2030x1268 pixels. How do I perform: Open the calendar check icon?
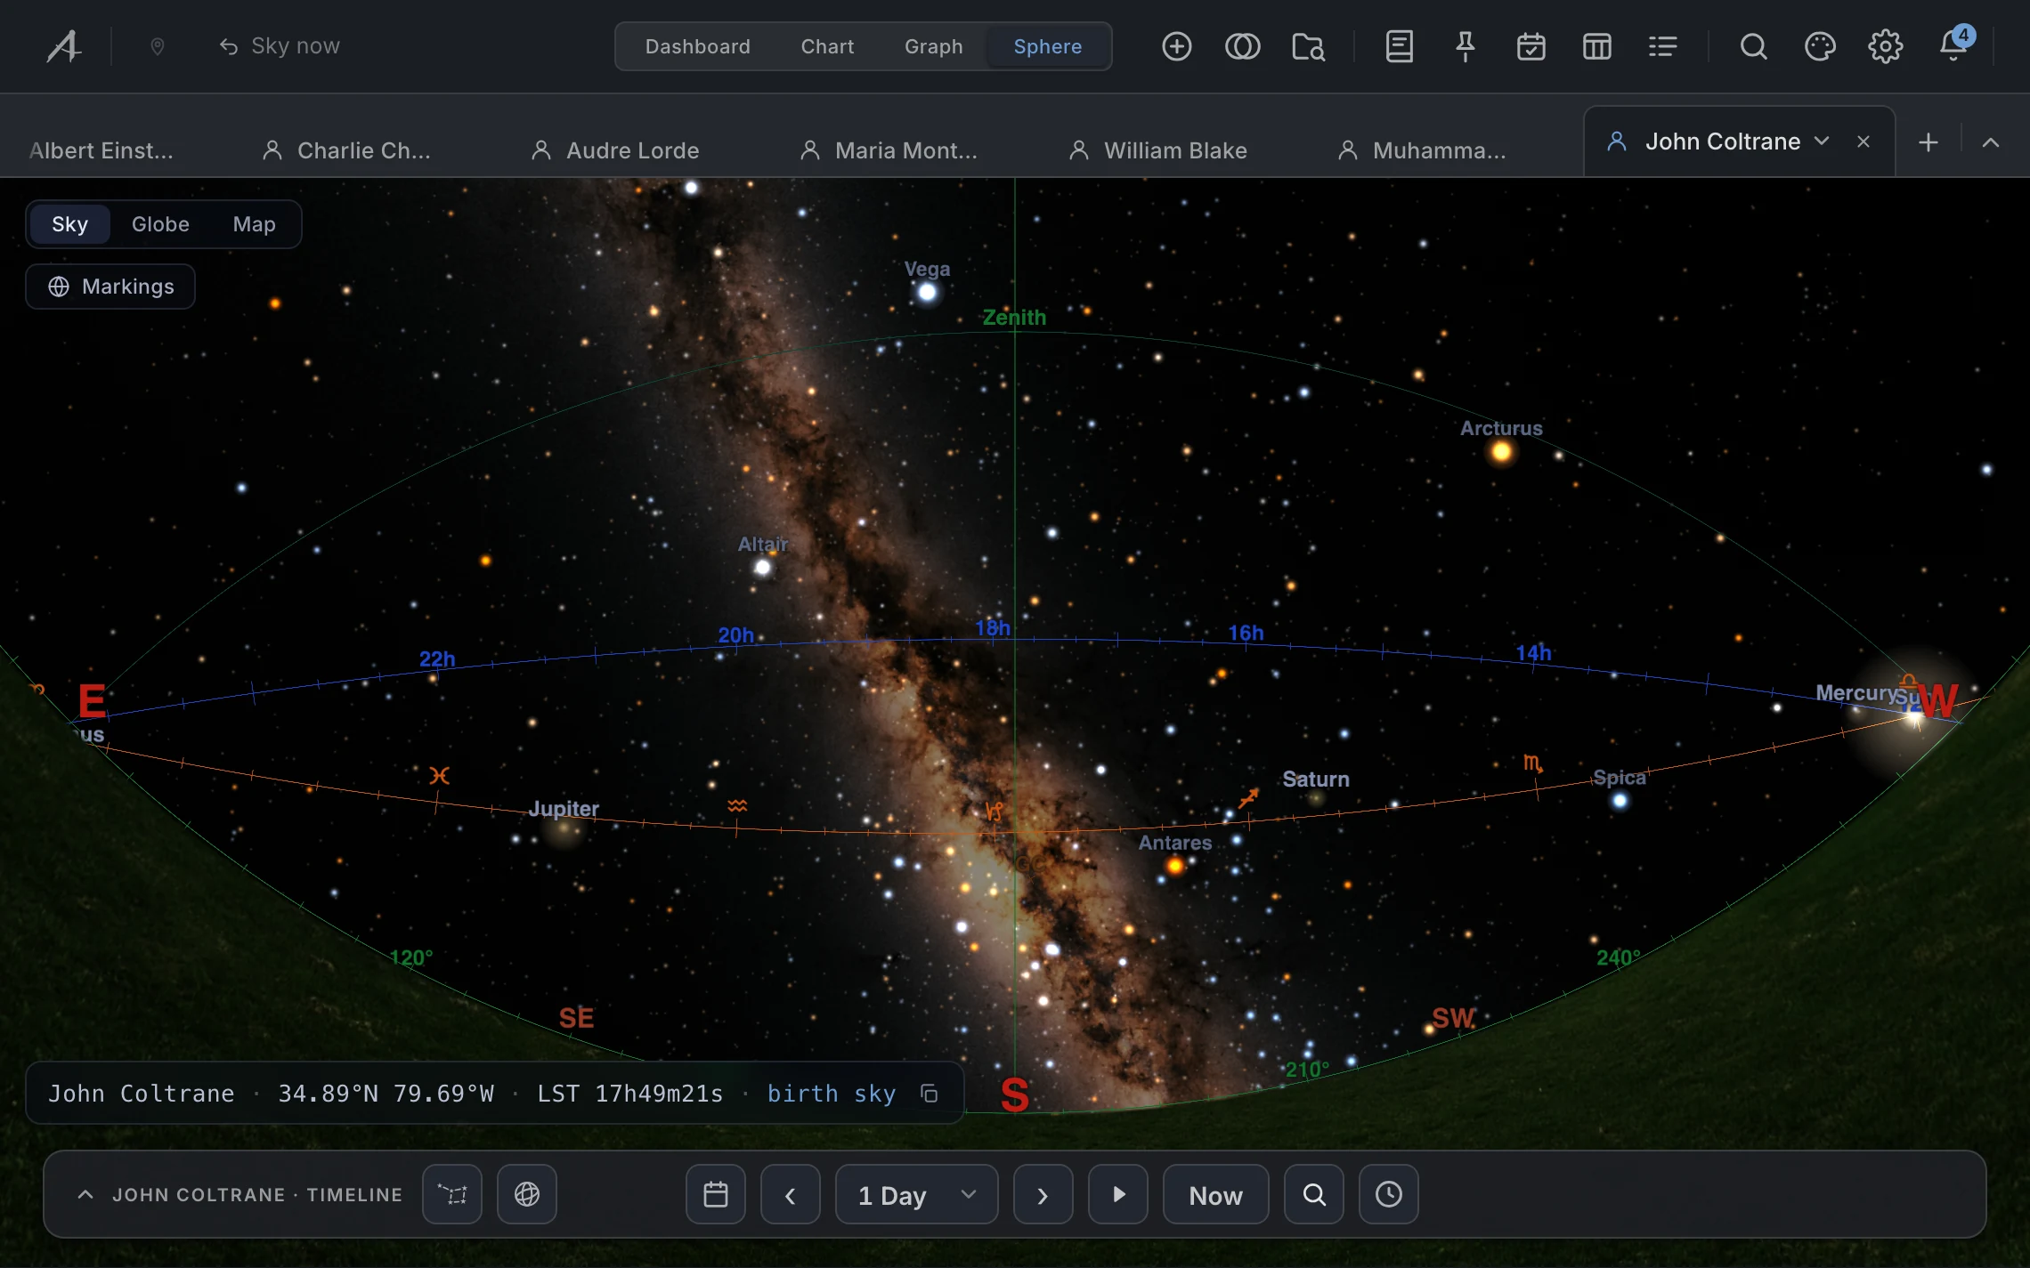click(x=1531, y=46)
